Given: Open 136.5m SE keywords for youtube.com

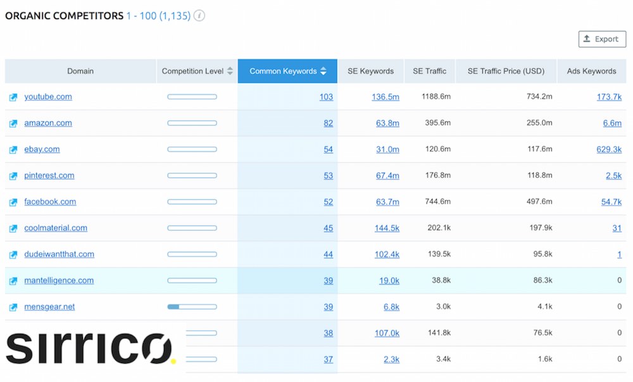Looking at the screenshot, I should (x=385, y=97).
